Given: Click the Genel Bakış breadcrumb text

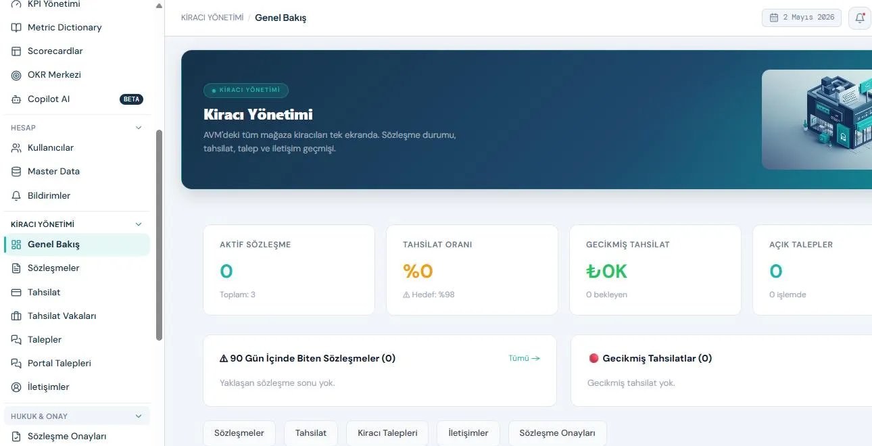Looking at the screenshot, I should click(281, 18).
